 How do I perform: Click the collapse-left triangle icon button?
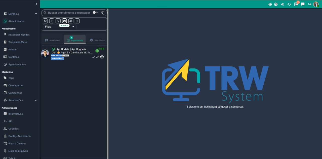point(77,21)
